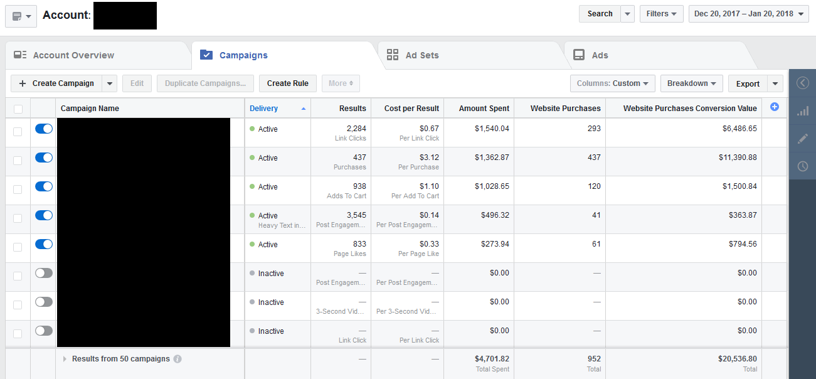Click the info icon beside Results from 50 campaigns

(178, 359)
